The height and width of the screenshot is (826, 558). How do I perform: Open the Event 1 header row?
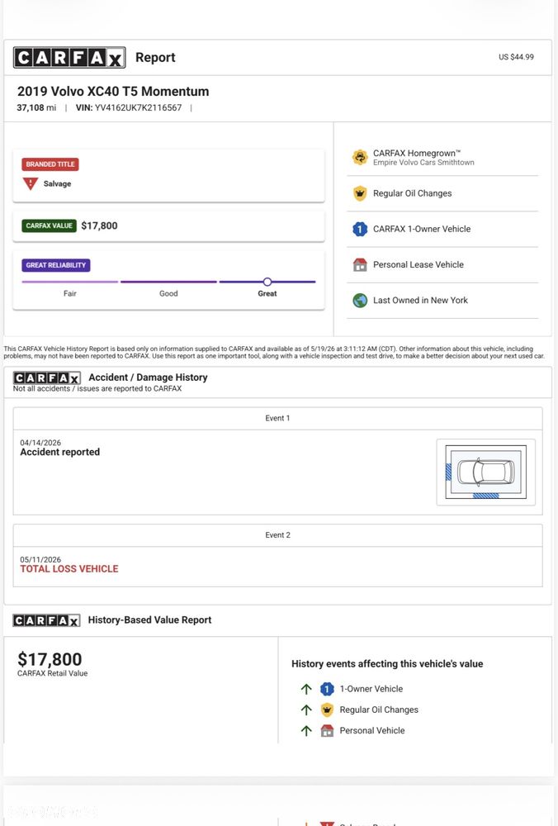277,418
